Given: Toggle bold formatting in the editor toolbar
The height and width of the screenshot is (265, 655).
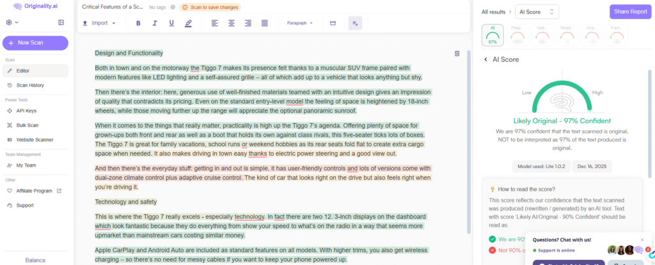Looking at the screenshot, I should 138,23.
